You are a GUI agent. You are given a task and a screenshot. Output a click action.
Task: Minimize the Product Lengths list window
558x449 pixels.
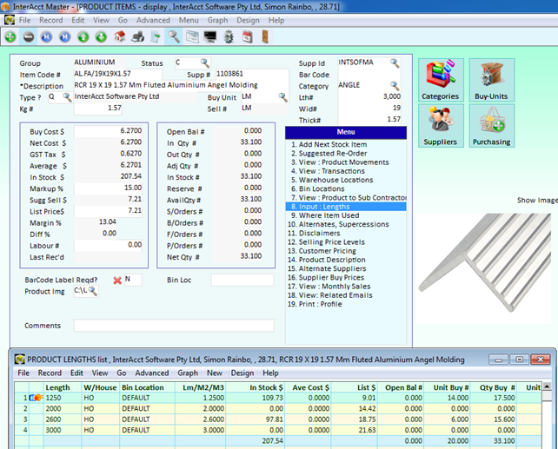pyautogui.click(x=498, y=360)
